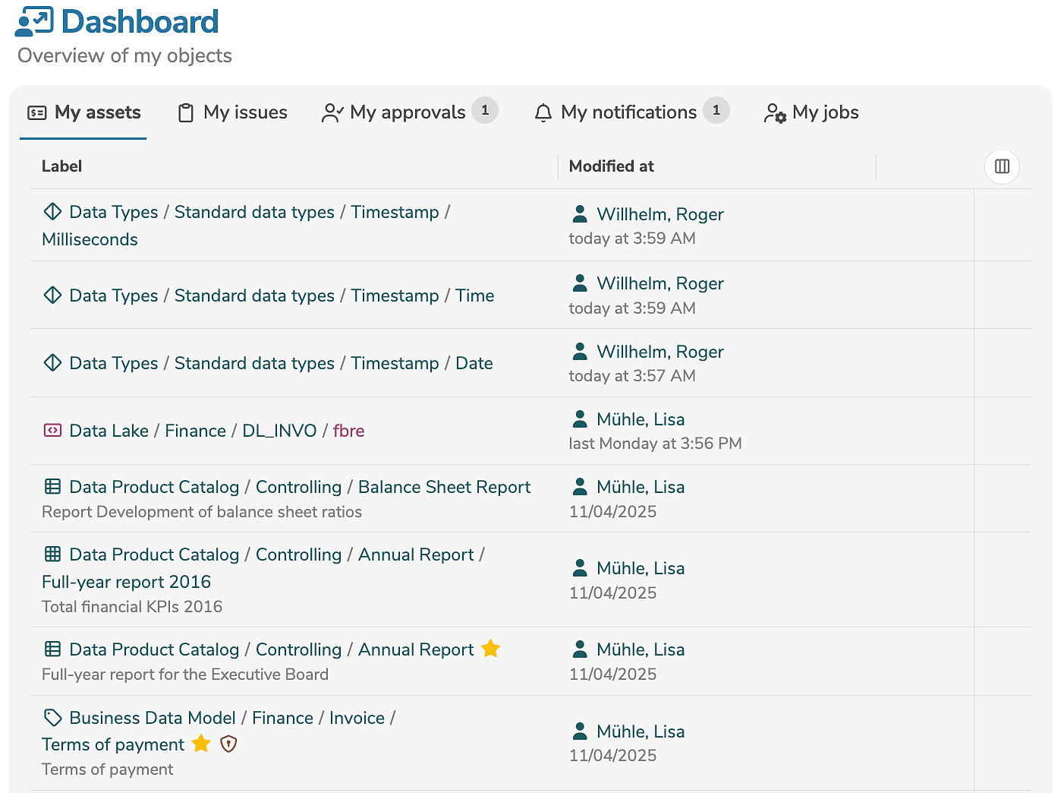The height and width of the screenshot is (793, 1064).
Task: Click the star on Annual Report
Action: [x=491, y=649]
